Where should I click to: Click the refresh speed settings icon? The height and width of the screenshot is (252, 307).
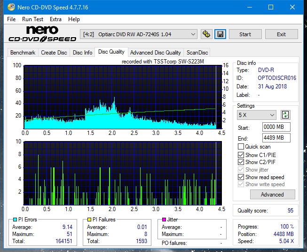pos(285,115)
